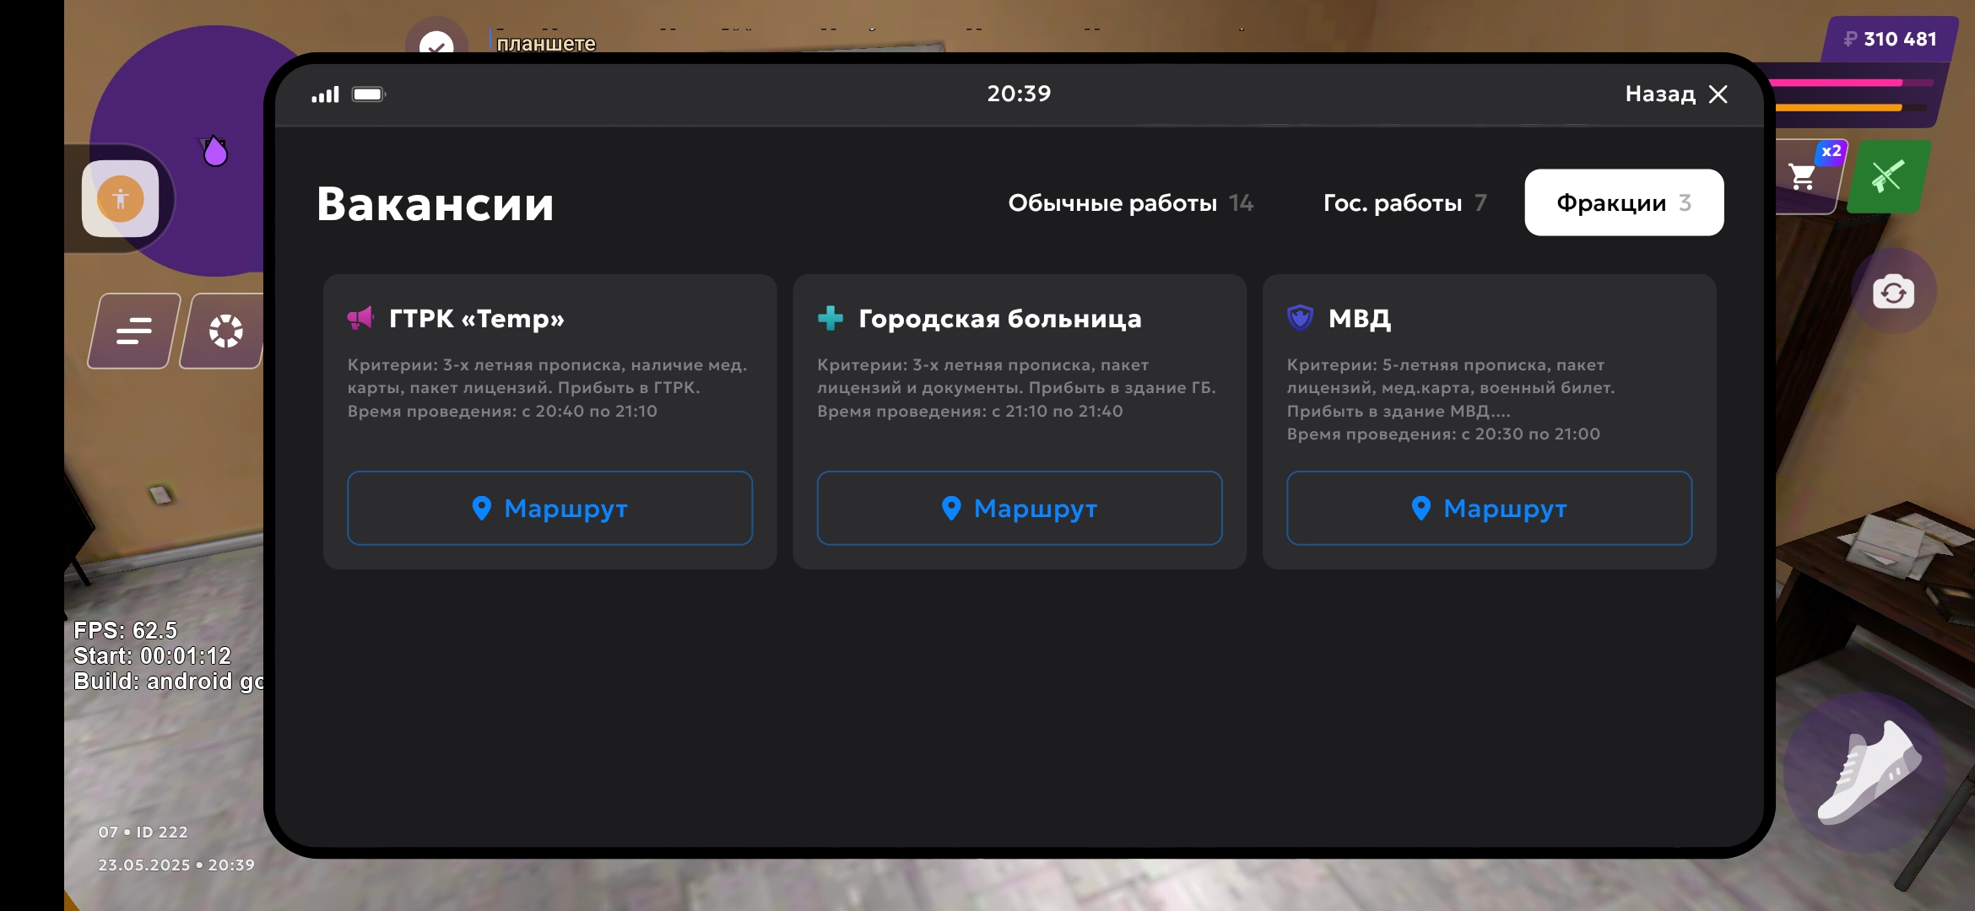Tap the orange person accessibility icon
The image size is (1975, 911).
click(x=121, y=199)
